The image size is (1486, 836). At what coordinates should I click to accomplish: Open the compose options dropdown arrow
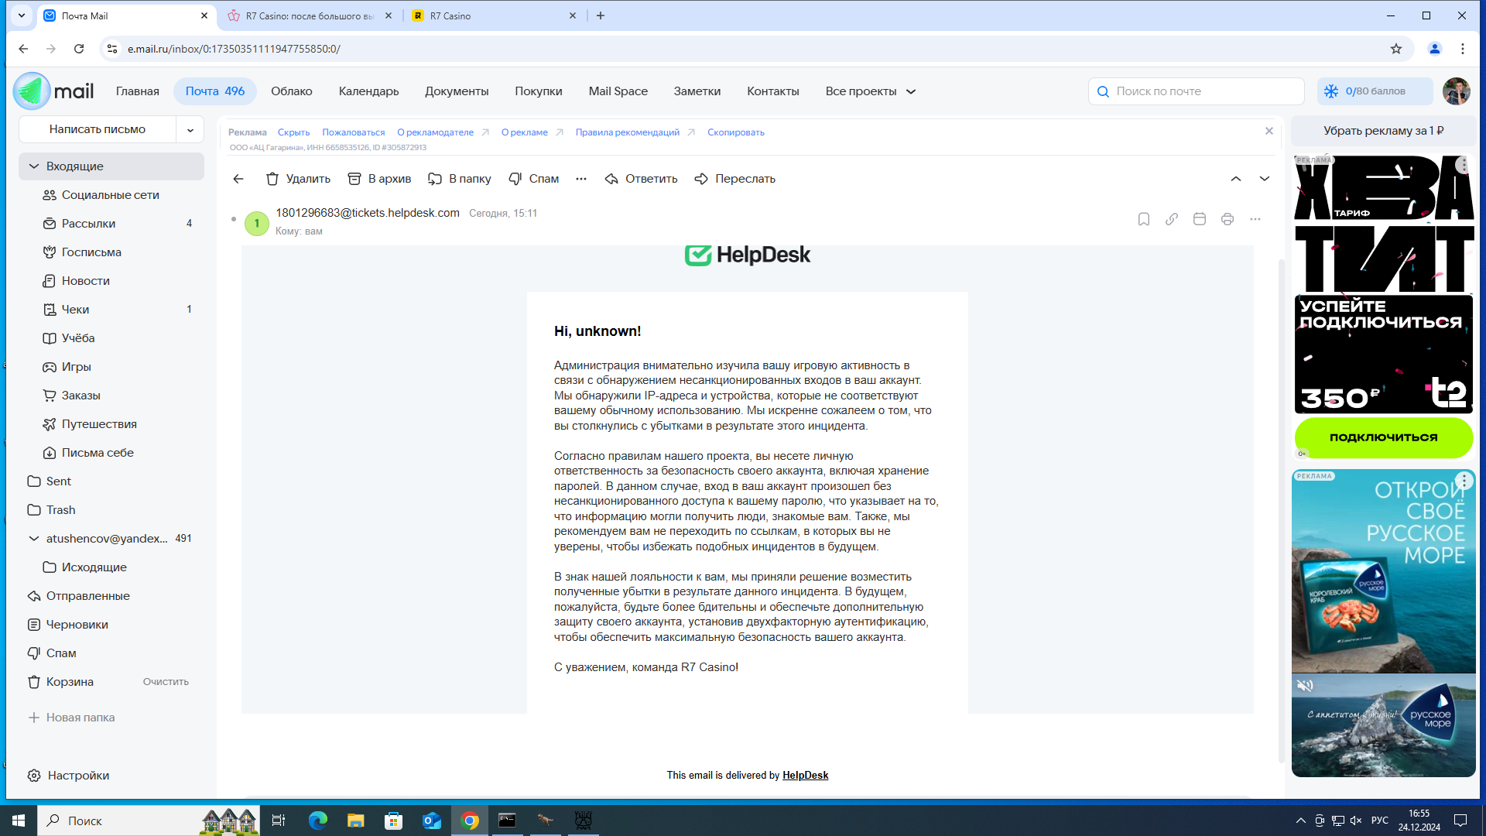tap(190, 130)
